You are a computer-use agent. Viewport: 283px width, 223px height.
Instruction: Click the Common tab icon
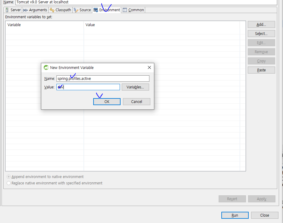[125, 10]
